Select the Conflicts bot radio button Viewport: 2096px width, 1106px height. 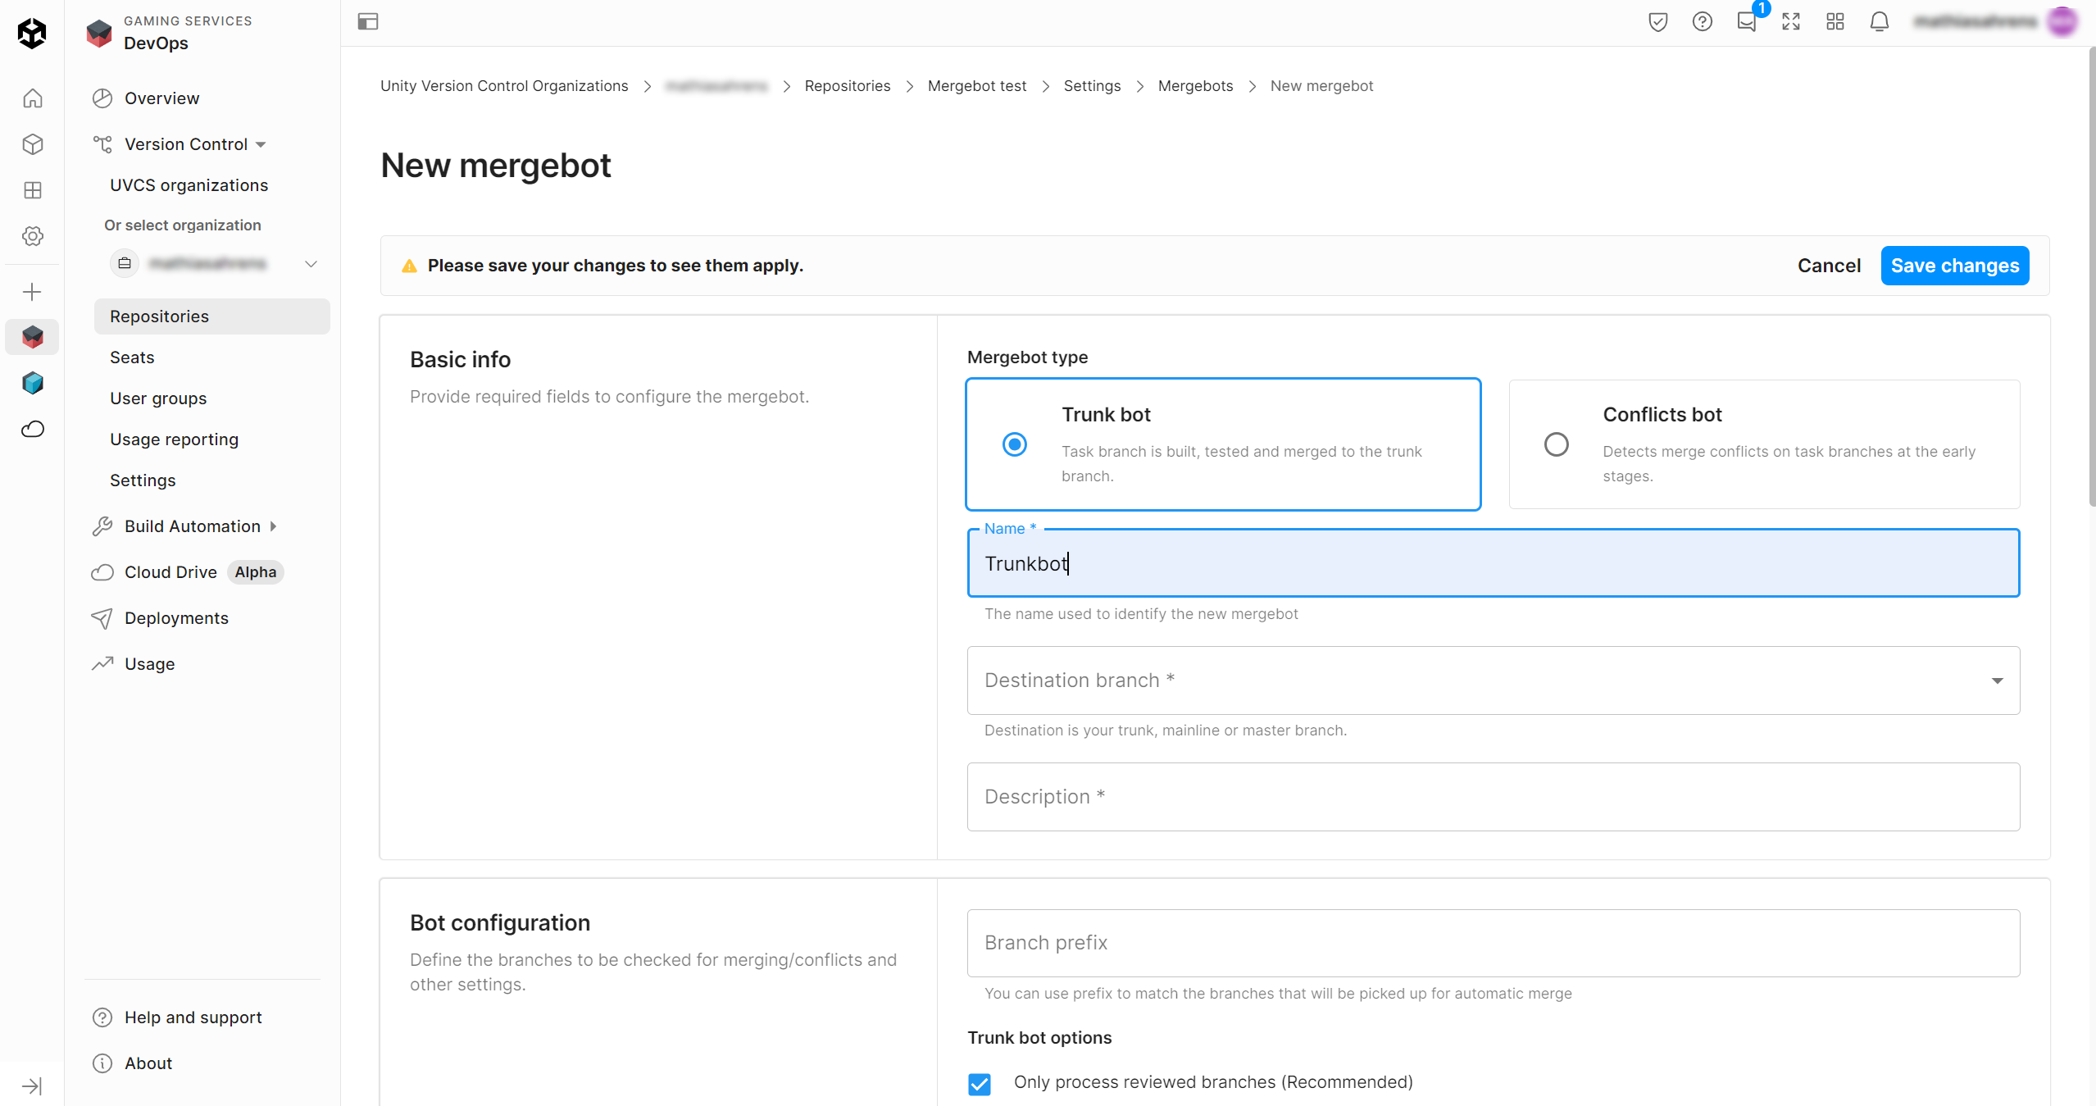(1556, 444)
